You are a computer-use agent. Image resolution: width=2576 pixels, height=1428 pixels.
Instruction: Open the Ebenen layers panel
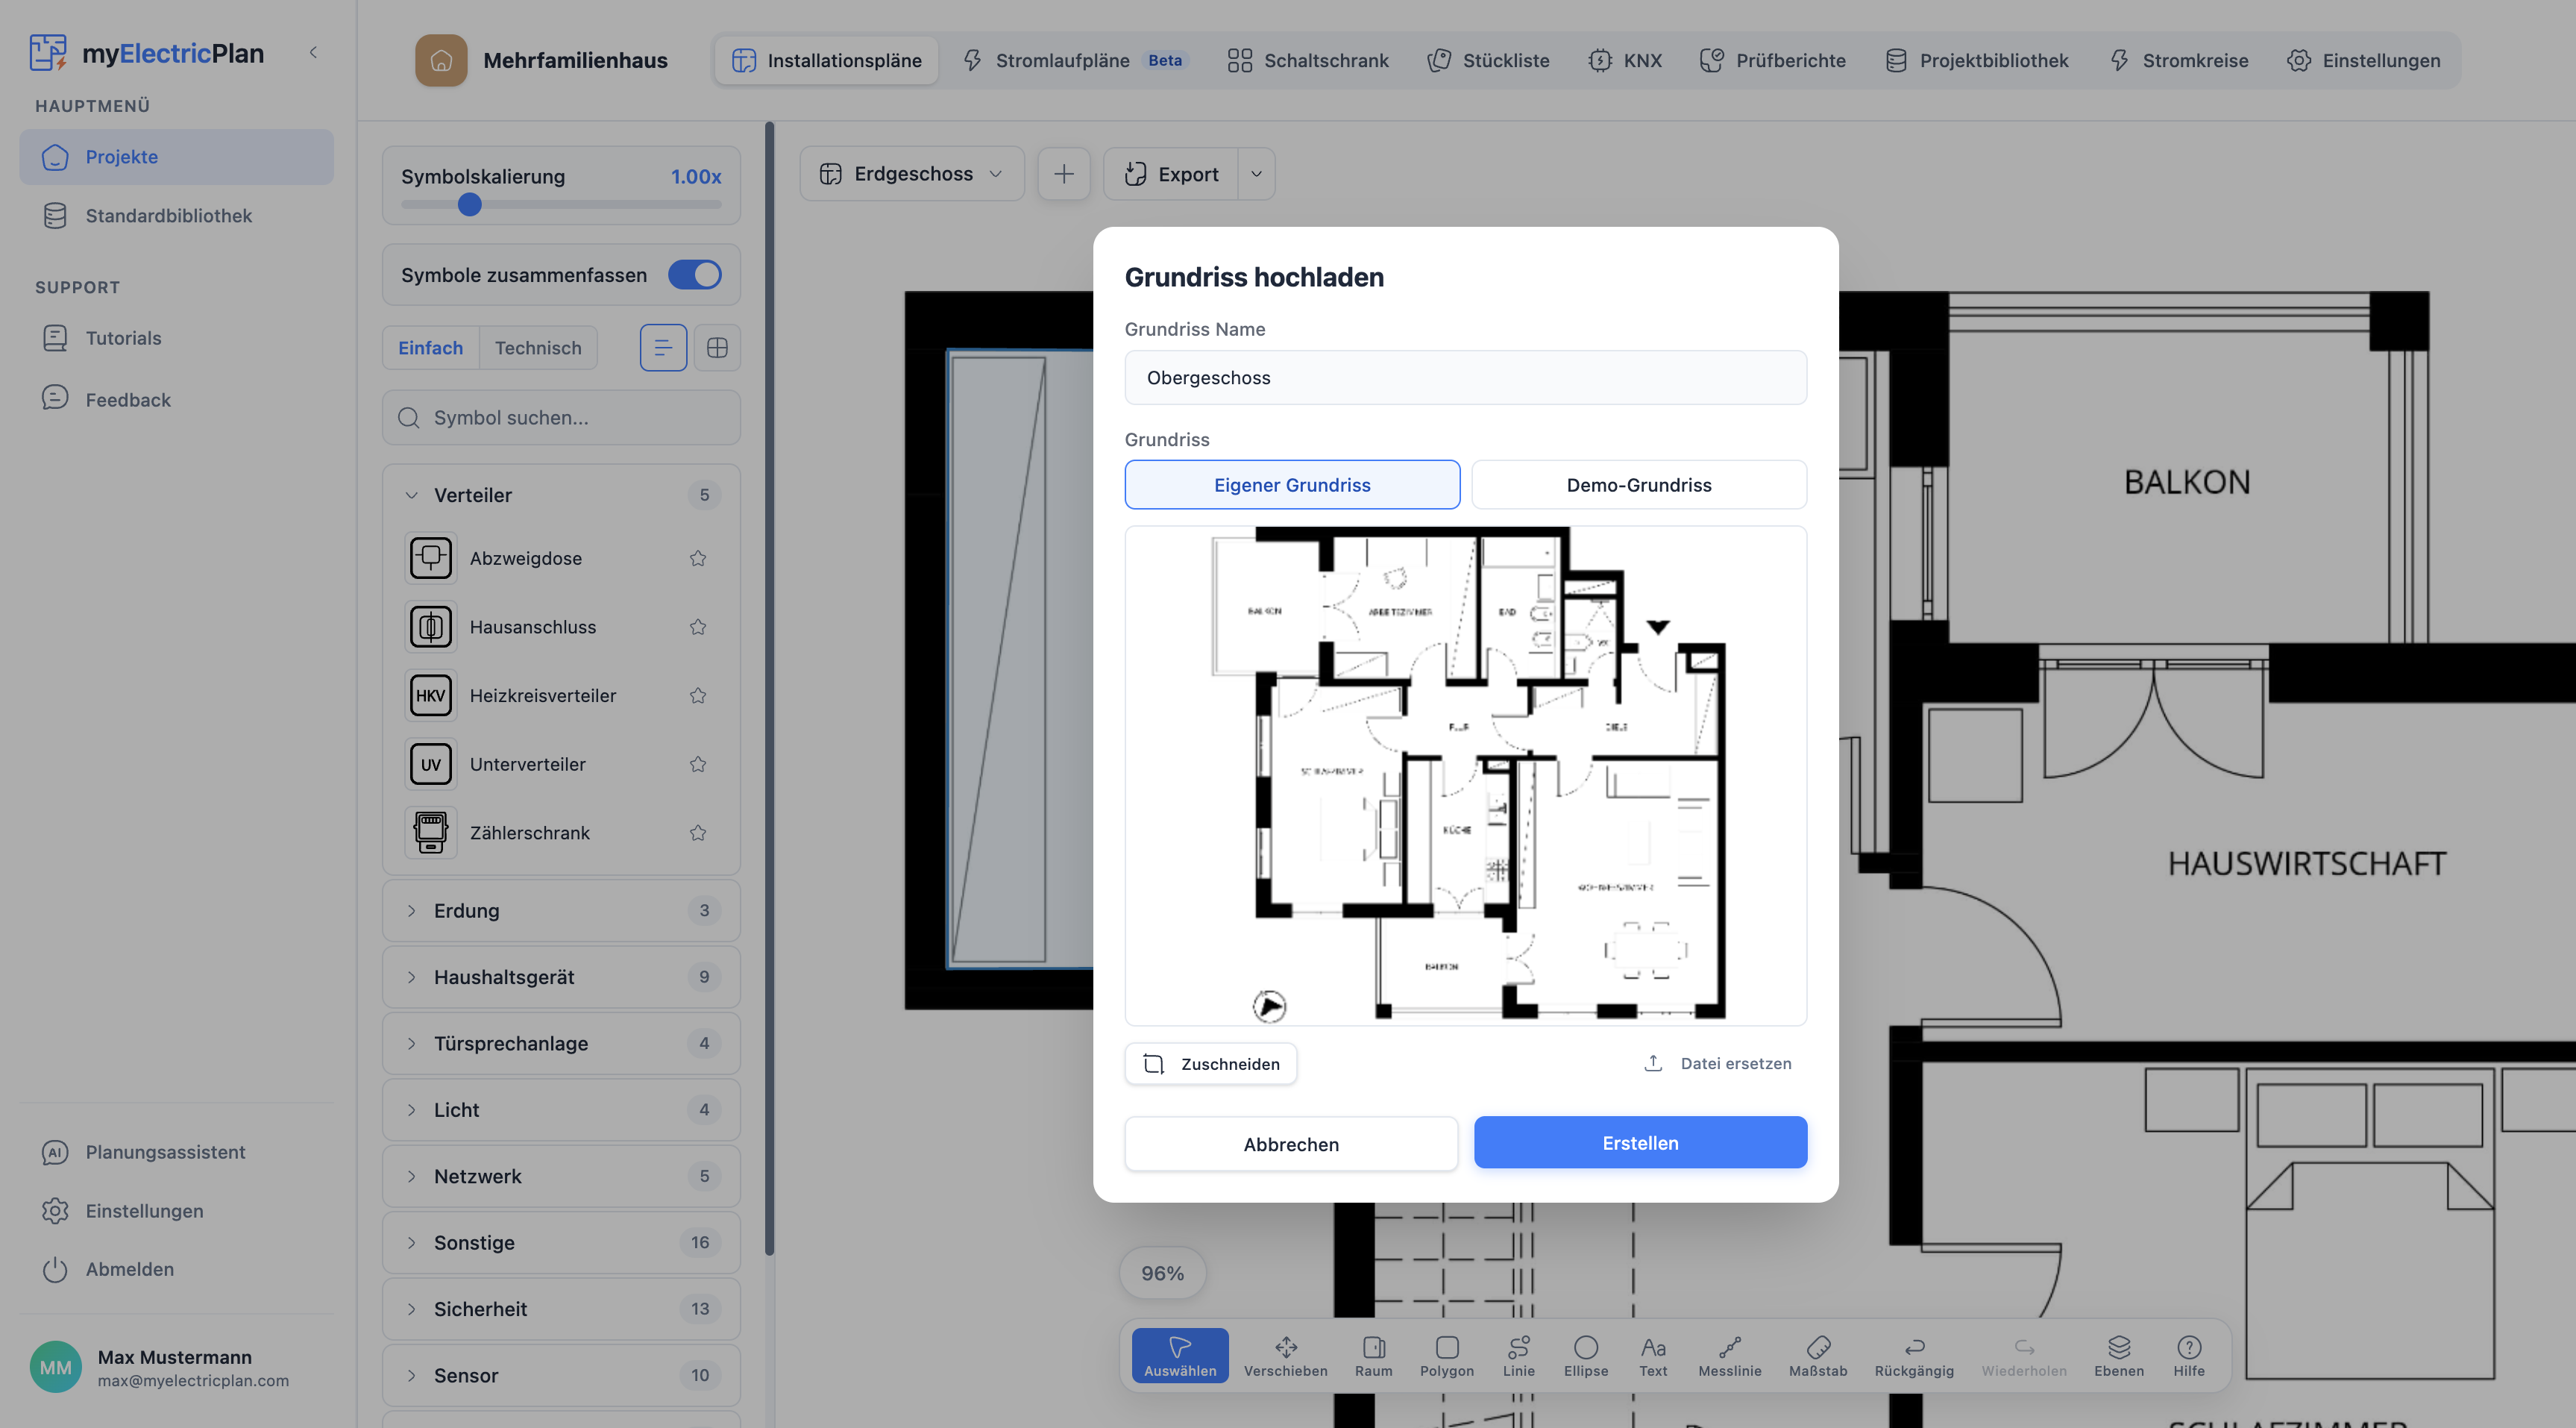tap(2119, 1356)
